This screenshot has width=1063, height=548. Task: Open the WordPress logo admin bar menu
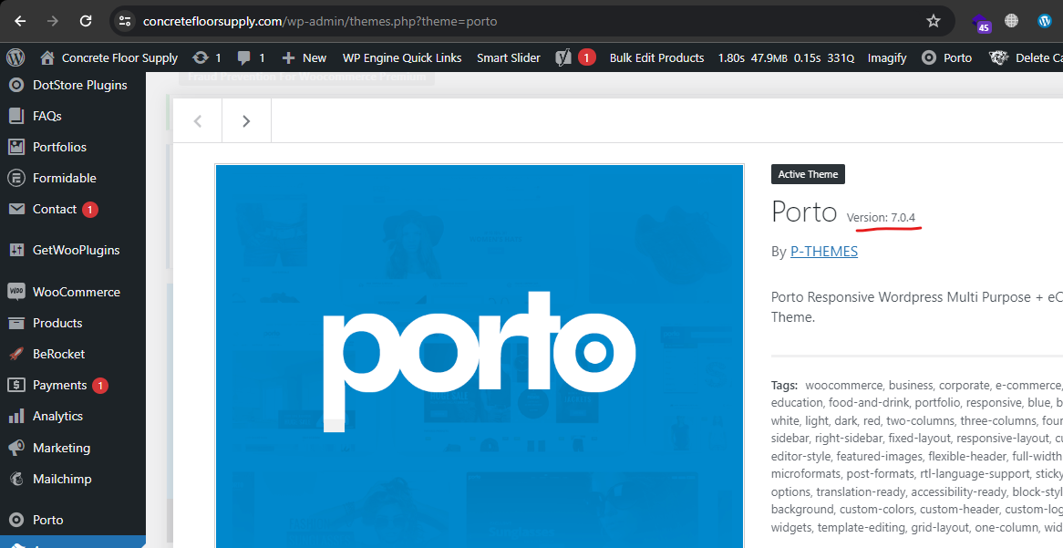(15, 57)
